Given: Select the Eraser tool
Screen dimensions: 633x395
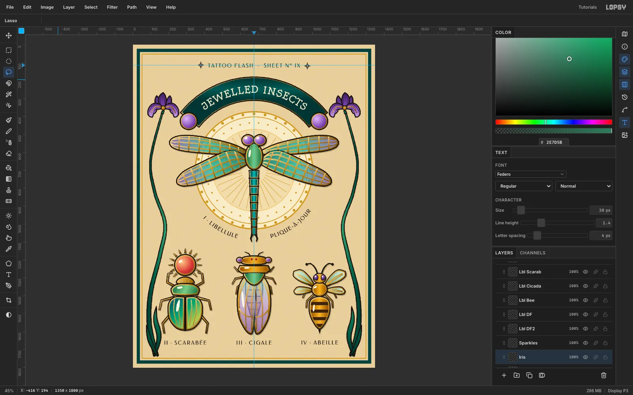Looking at the screenshot, I should click(x=9, y=153).
